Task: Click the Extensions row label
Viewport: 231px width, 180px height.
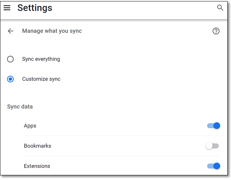Action: click(x=37, y=166)
